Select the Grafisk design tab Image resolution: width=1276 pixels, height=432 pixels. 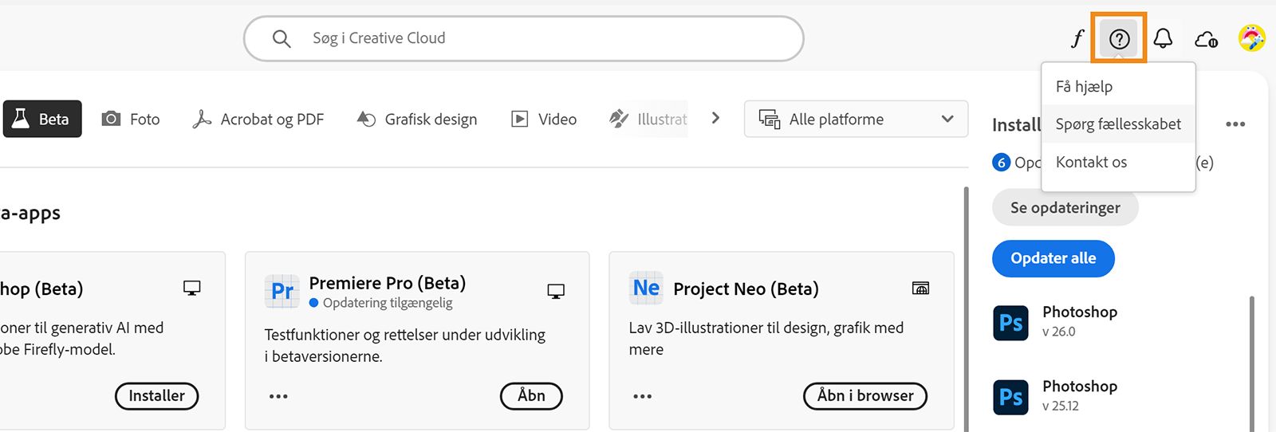click(x=417, y=119)
